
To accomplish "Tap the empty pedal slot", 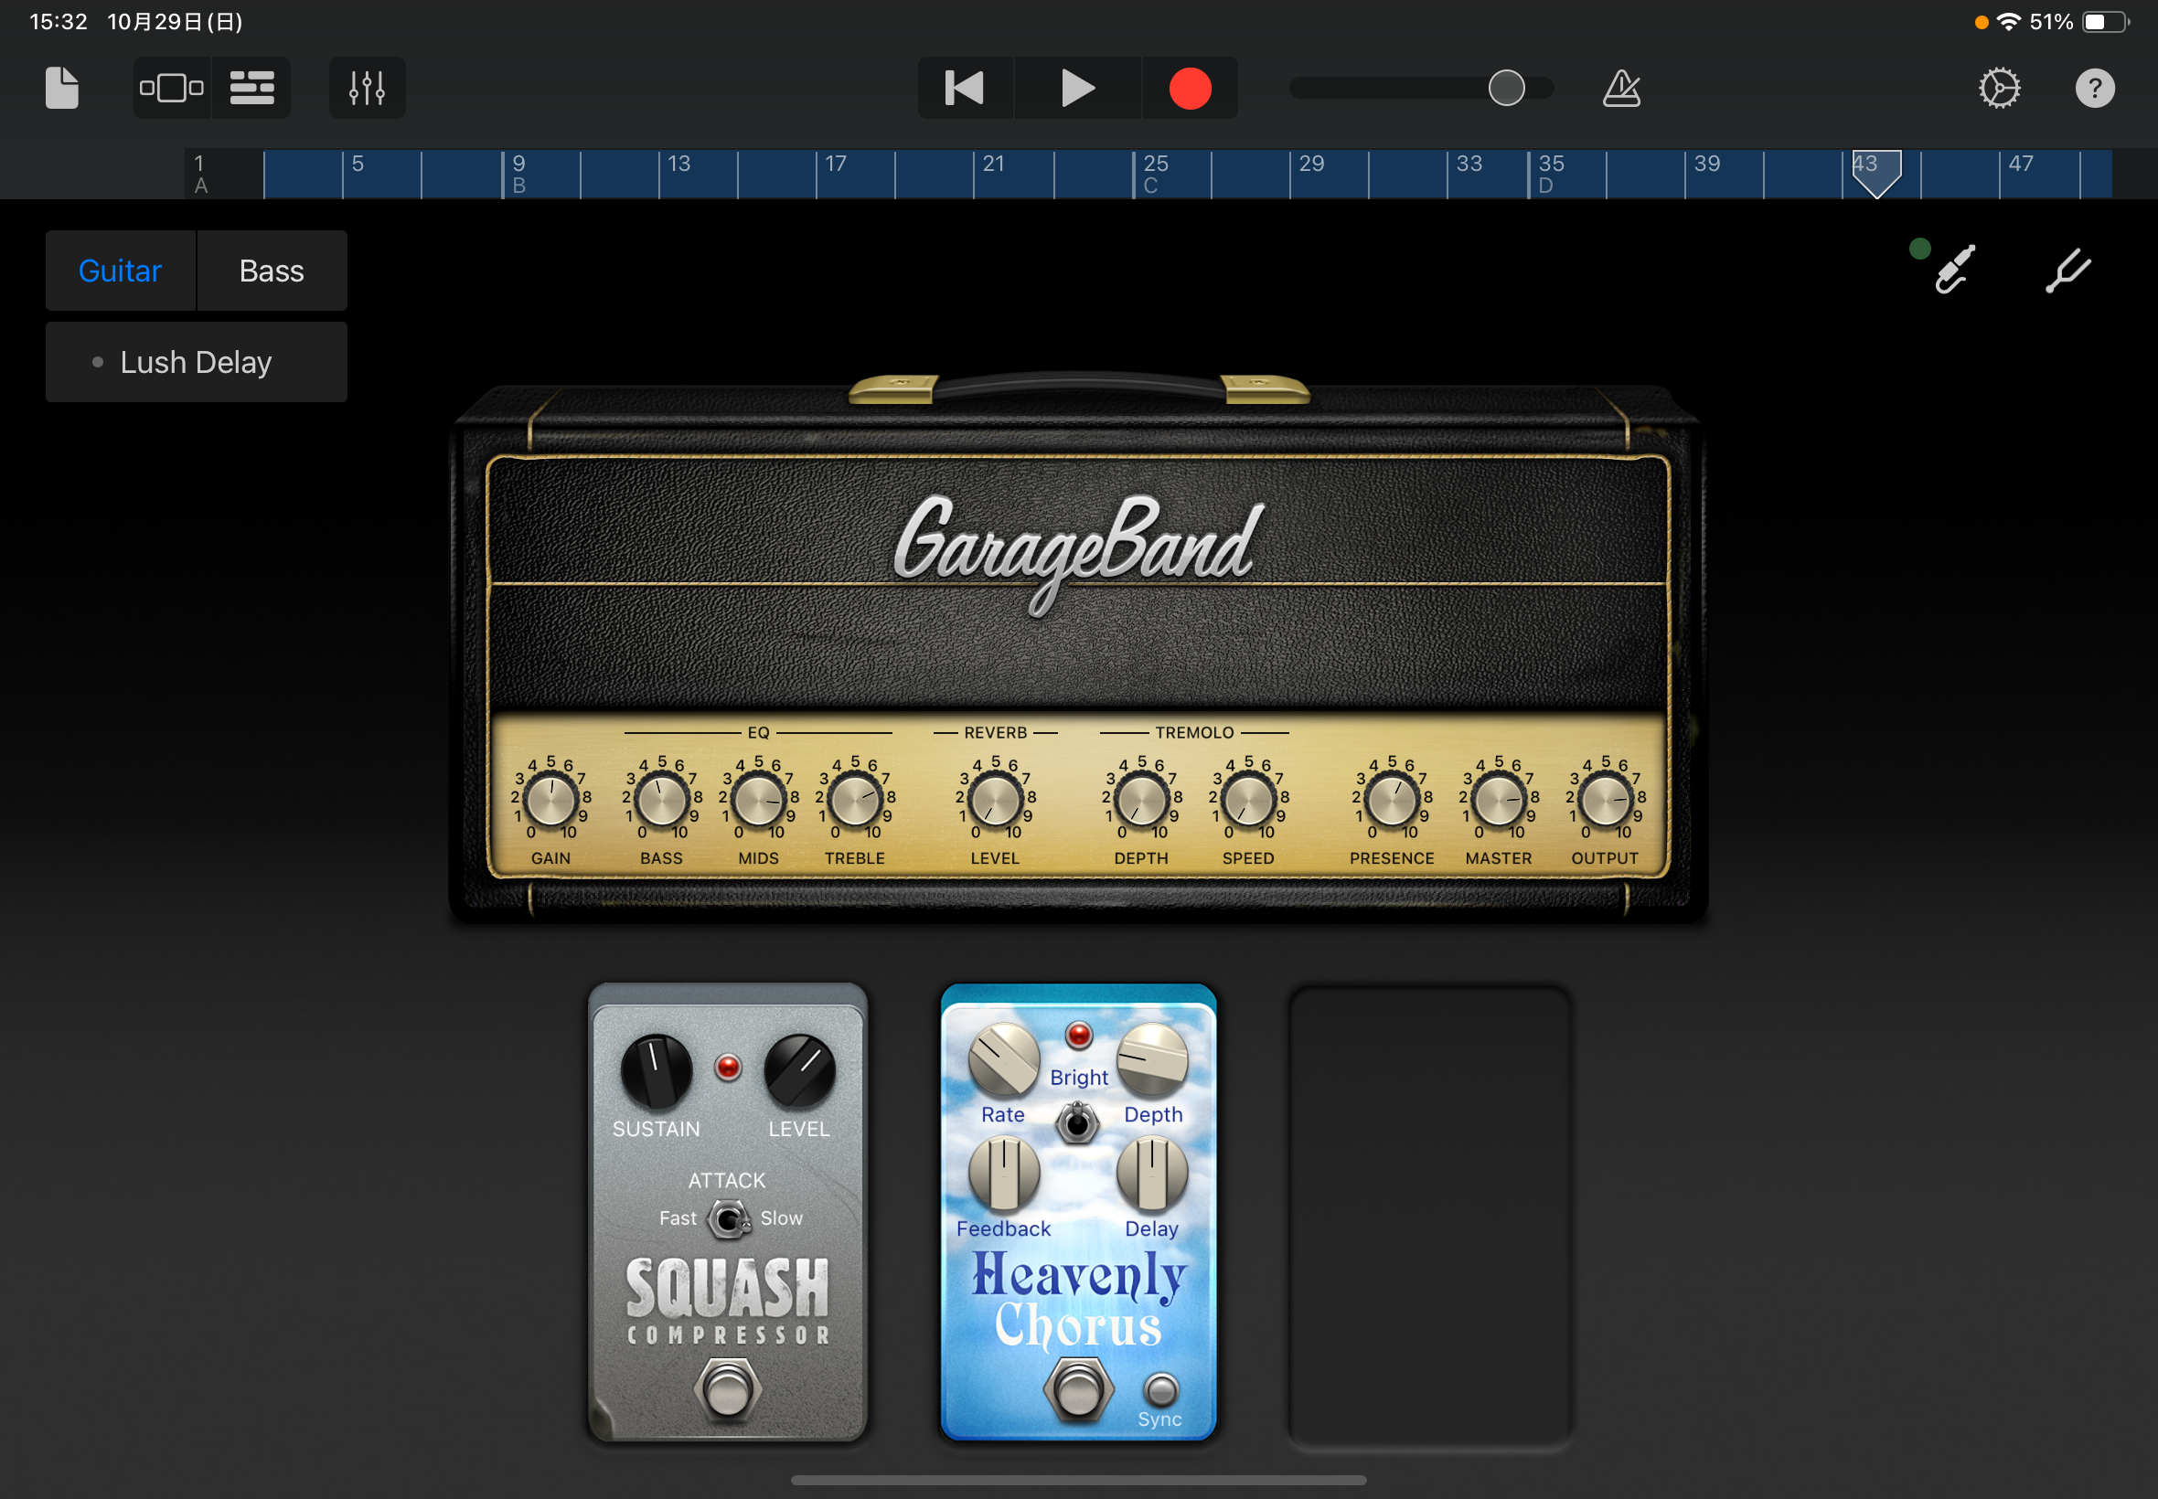I will click(x=1429, y=1216).
